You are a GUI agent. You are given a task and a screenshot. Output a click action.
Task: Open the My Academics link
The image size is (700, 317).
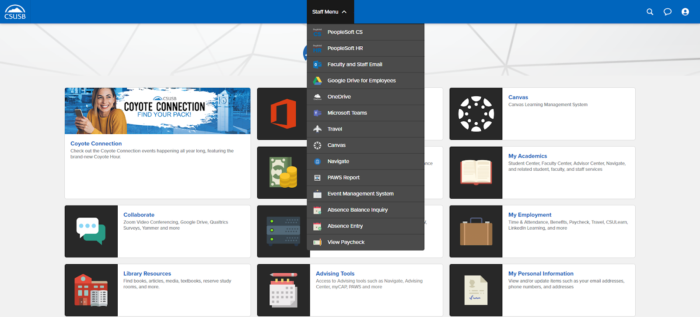528,156
